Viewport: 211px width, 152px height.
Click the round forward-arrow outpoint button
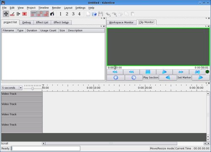134,78
